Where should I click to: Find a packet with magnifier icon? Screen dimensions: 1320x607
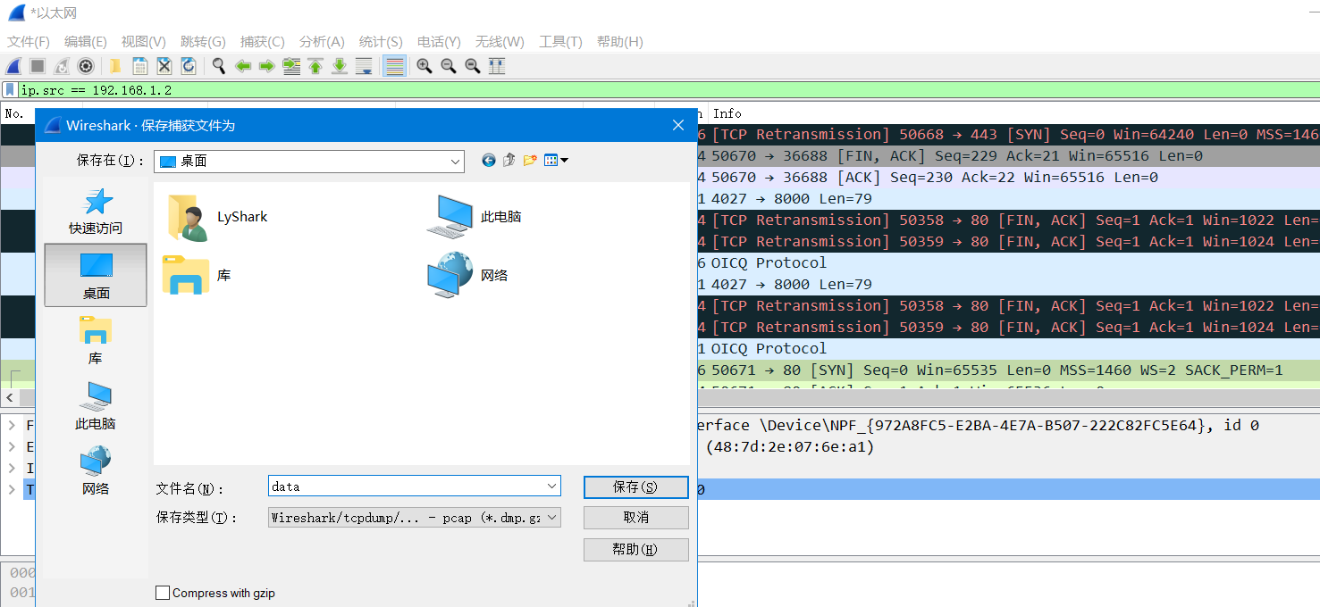(x=218, y=66)
